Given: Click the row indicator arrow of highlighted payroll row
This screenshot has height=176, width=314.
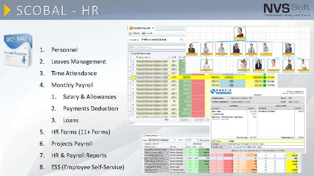Looking at the screenshot, I should 130,77.
